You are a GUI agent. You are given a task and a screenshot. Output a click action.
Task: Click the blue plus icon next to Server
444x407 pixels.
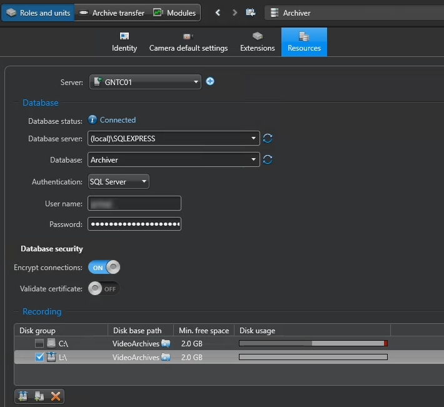tap(210, 81)
